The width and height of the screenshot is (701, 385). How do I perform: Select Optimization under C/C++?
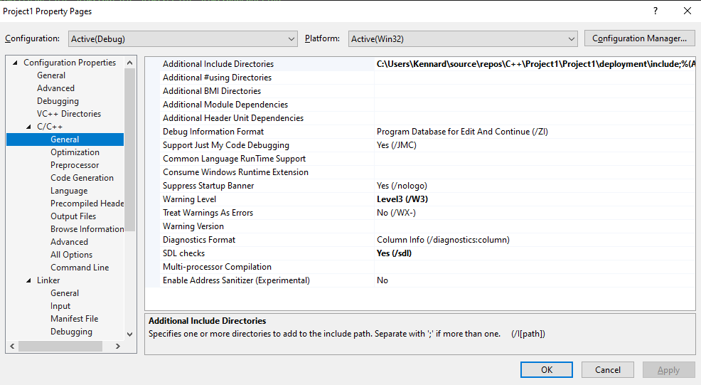75,152
